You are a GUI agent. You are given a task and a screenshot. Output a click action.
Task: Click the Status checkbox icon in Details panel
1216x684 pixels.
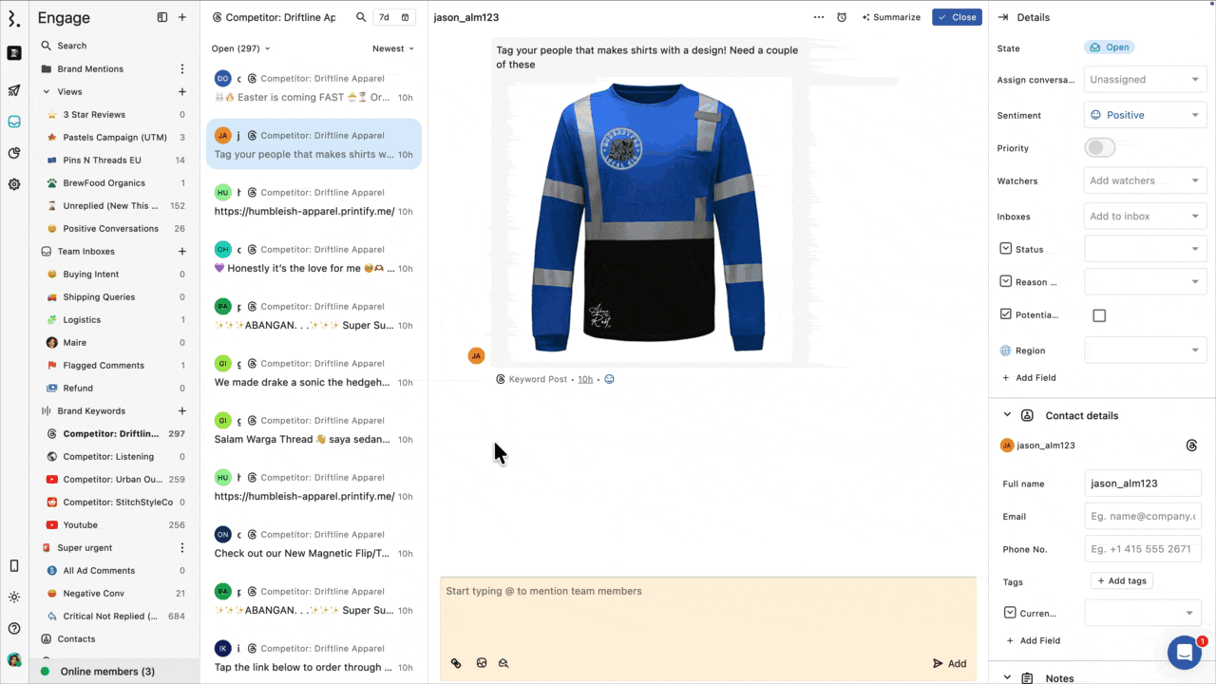tap(1005, 248)
